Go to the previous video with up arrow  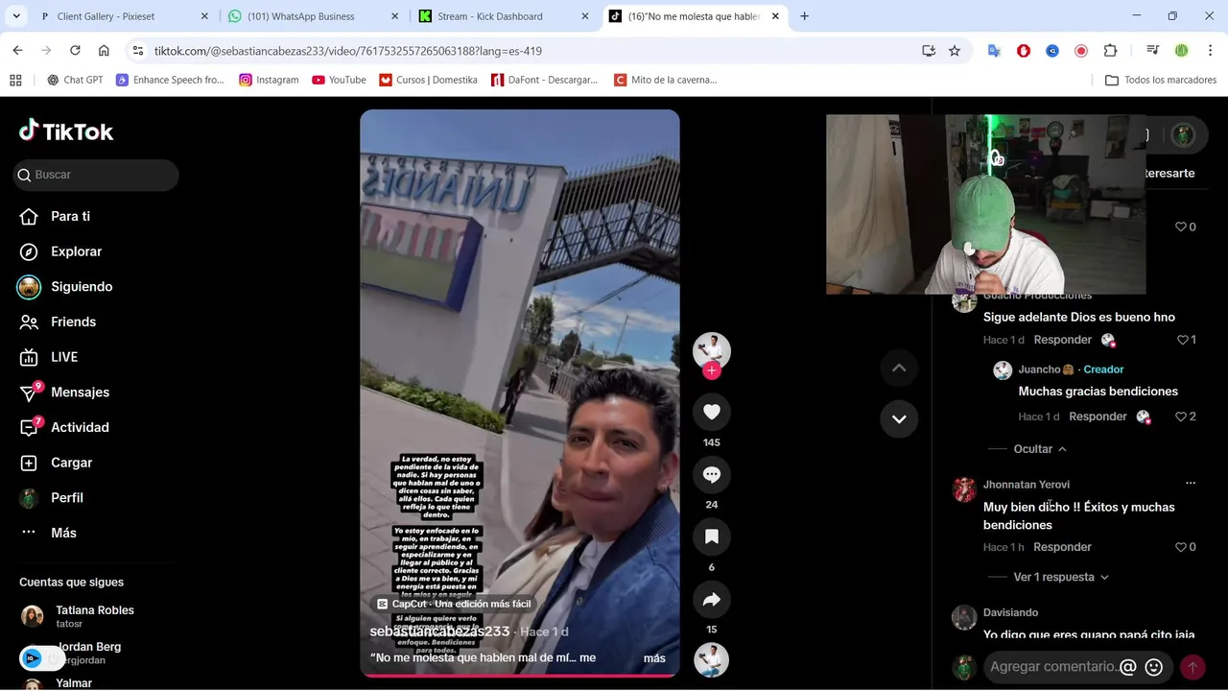(899, 368)
